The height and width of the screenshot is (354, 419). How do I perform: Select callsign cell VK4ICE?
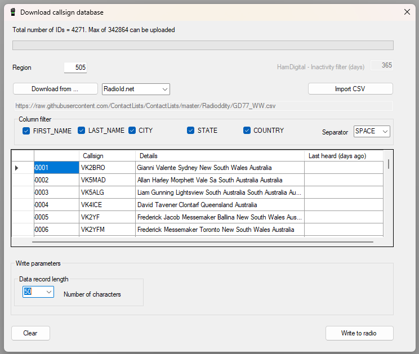pyautogui.click(x=107, y=205)
